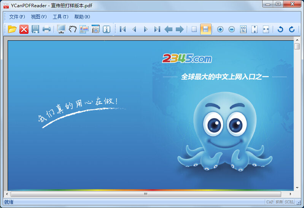Image resolution: width=304 pixels, height=208 pixels.
Task: Toggle fit width zoom button
Action: pyautogui.click(x=266, y=29)
